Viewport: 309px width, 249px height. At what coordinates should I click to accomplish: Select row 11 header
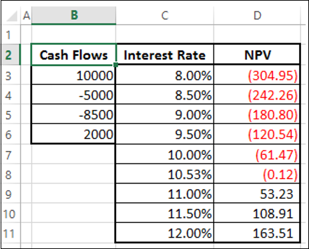[11, 233]
